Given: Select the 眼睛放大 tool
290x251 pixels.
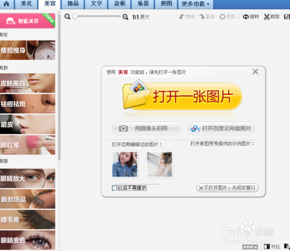Looking at the screenshot, I should pyautogui.click(x=27, y=179).
